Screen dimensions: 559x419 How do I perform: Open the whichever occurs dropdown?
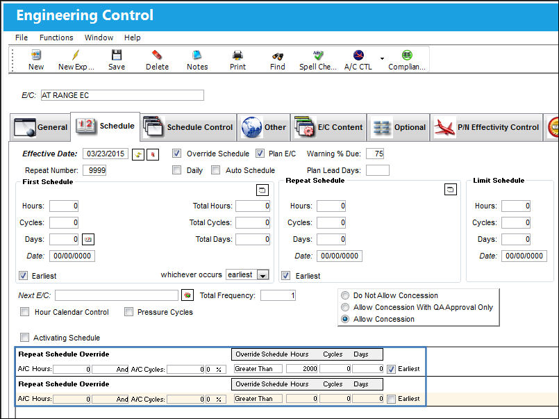click(262, 275)
